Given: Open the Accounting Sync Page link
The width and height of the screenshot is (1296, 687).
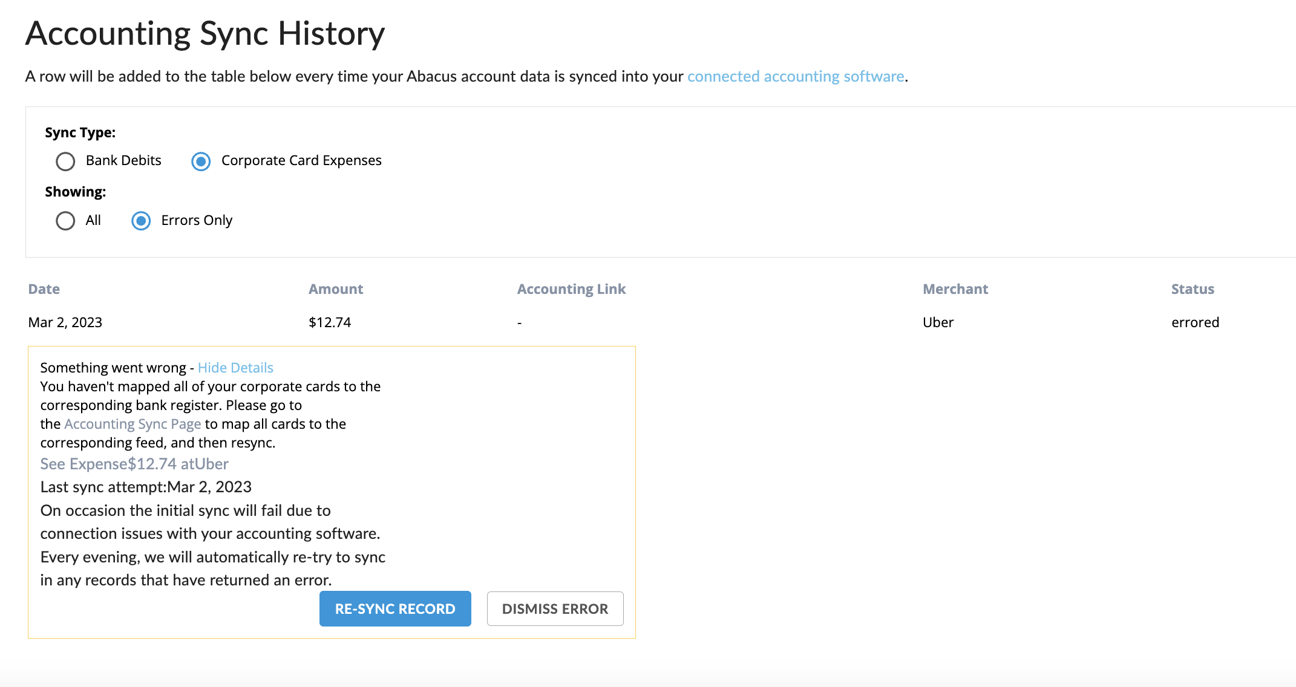Looking at the screenshot, I should point(133,424).
